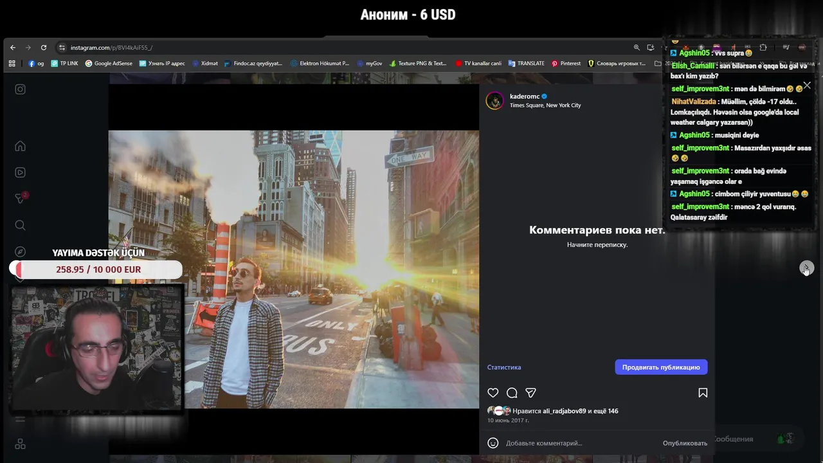Click the browser Back arrow
This screenshot has height=463, width=823.
(x=13, y=48)
